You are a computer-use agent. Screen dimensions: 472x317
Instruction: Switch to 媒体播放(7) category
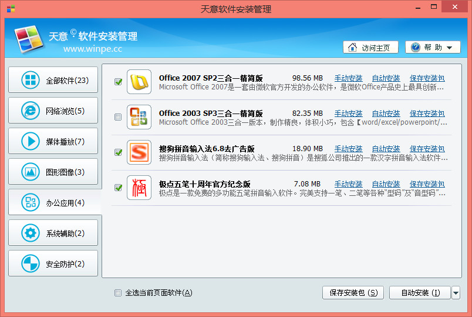click(53, 141)
